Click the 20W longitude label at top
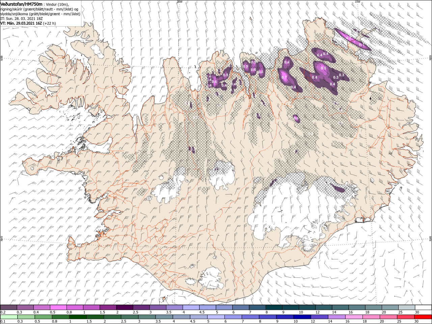The height and width of the screenshot is (324, 432). click(180, 2)
